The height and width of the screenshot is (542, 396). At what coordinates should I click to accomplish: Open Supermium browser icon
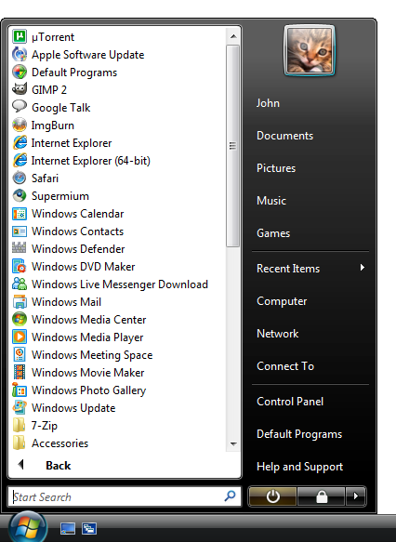[x=20, y=195]
